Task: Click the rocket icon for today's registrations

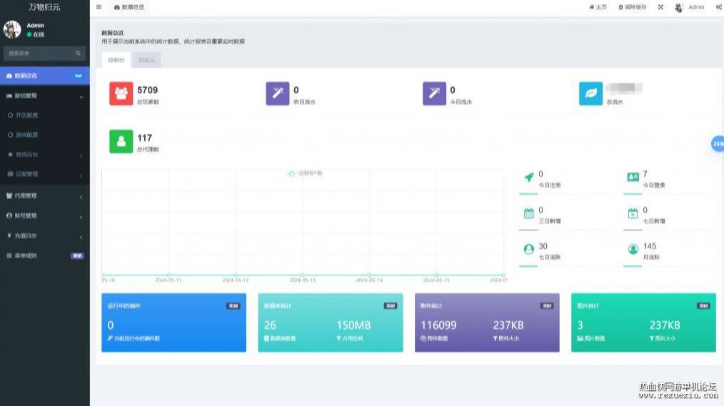Action: coord(528,177)
